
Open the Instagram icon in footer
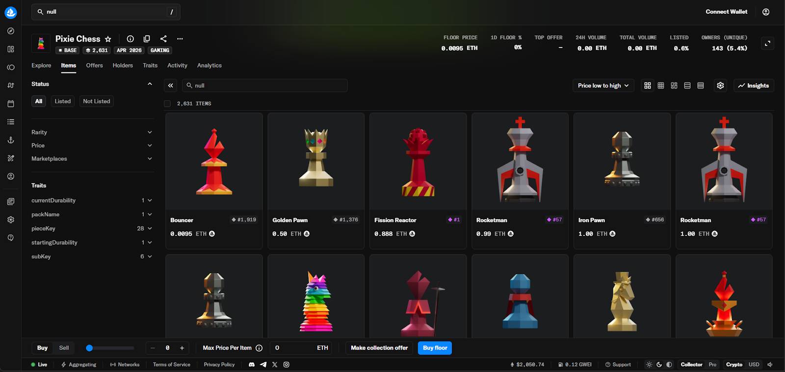[x=287, y=365]
